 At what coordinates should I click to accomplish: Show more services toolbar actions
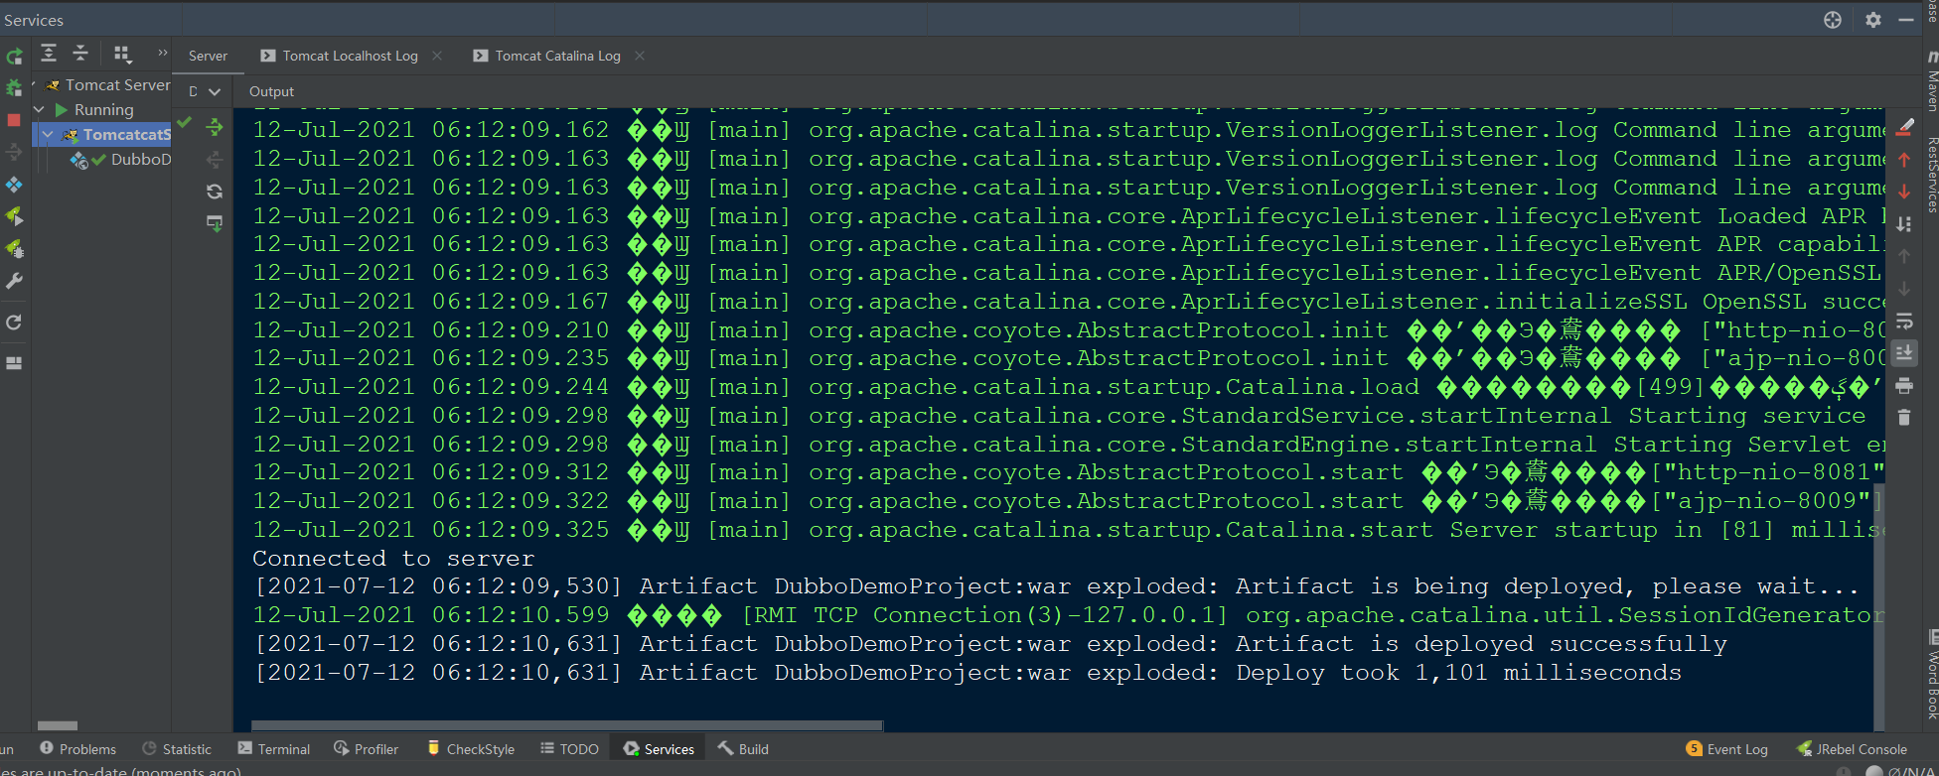(163, 53)
